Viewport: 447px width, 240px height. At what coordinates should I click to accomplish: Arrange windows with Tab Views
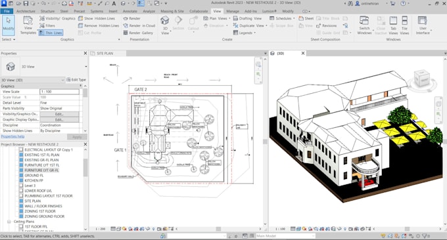click(393, 26)
